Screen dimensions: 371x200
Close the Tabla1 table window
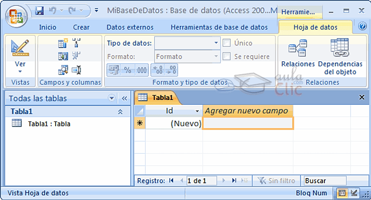(362, 97)
